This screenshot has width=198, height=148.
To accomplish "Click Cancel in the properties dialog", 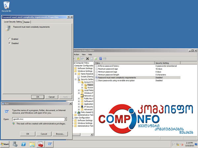I will click(x=51, y=97).
